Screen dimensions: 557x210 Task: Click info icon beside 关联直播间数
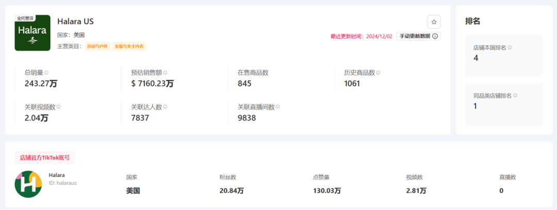(278, 107)
